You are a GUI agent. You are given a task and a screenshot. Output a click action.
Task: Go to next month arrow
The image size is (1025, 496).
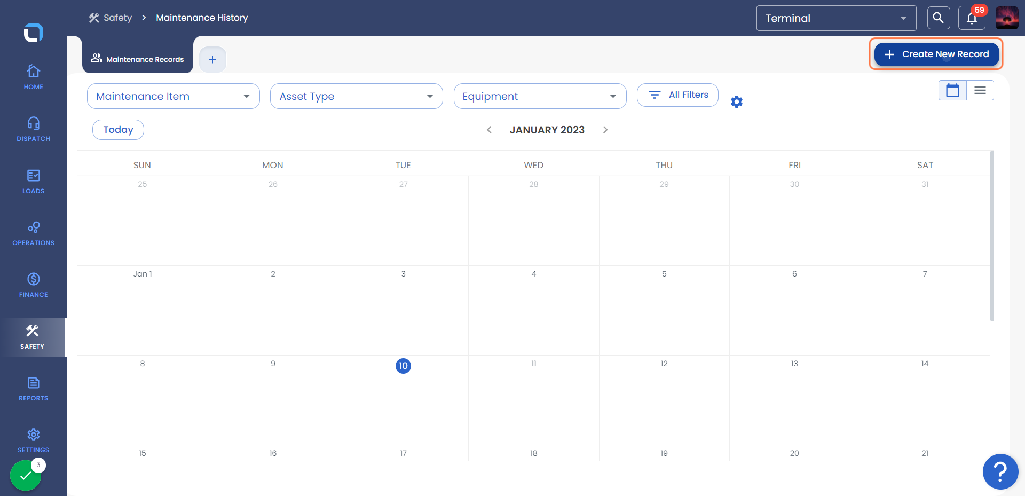605,130
